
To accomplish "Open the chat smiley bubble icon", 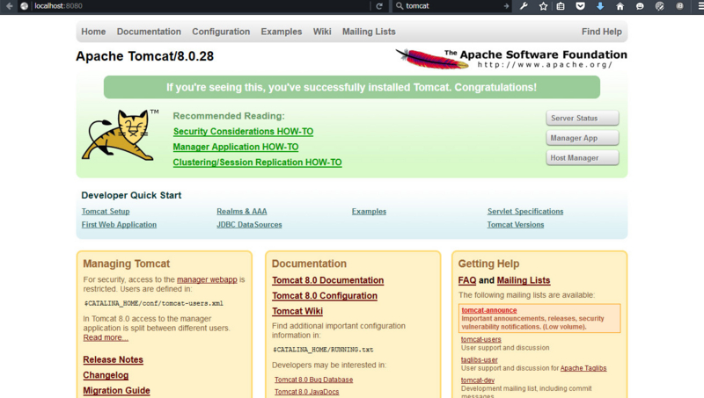I will point(640,6).
